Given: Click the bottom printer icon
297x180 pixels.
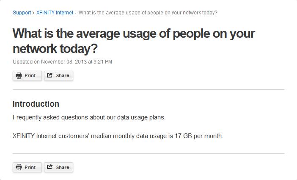Looking at the screenshot, I should [x=19, y=167].
